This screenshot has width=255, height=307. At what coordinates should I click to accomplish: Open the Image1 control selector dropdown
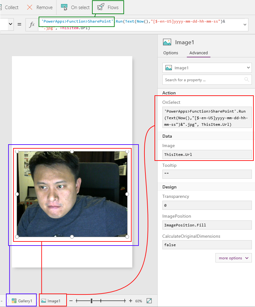pos(248,68)
